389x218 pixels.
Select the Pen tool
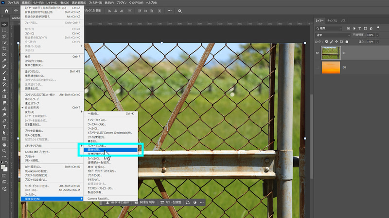pyautogui.click(x=4, y=121)
